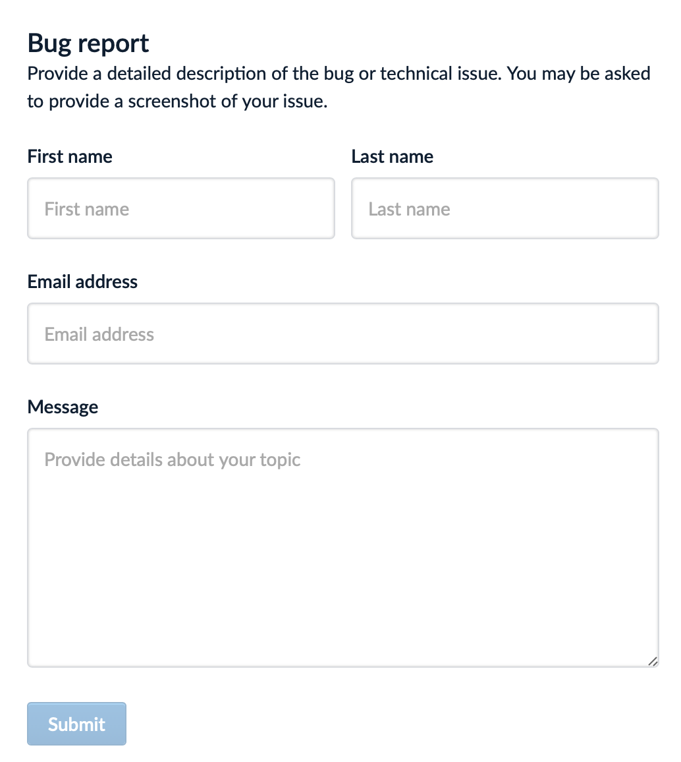Click the Submit button
681x762 pixels.
(x=76, y=724)
